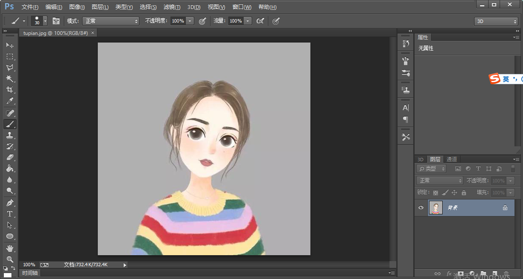Choose the Eraser tool
Viewport: 523px width, 279px height.
click(9, 157)
